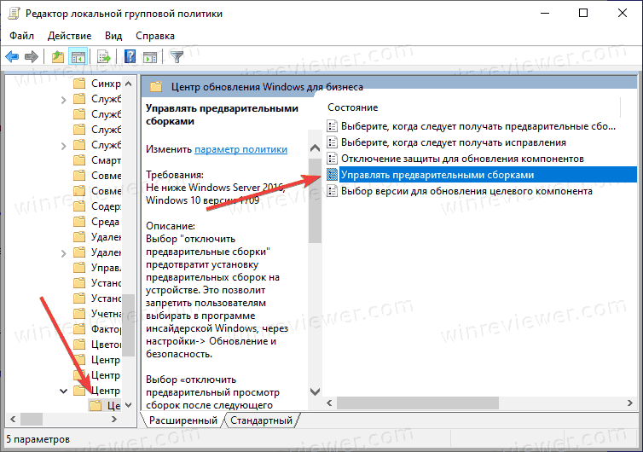643x452 pixels.
Task: Click the Back arrow toolbar icon
Action: 12,56
